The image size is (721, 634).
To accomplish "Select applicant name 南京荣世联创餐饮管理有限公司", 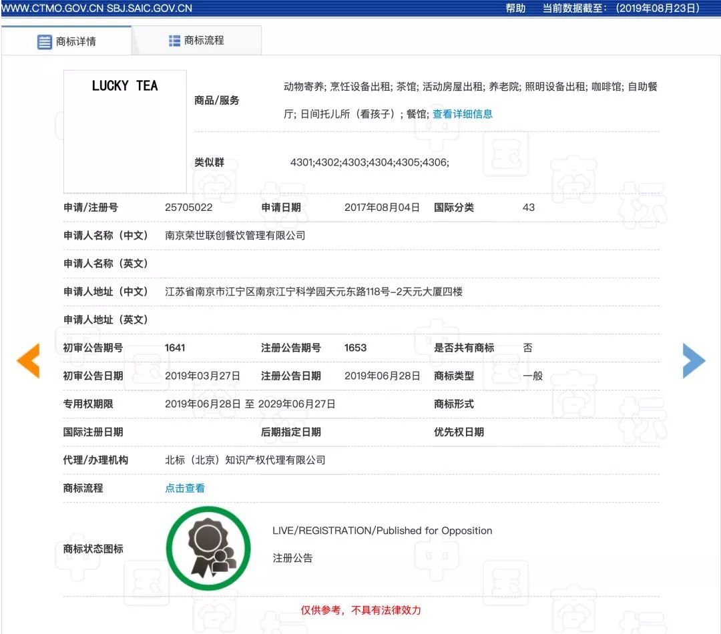I will [235, 236].
